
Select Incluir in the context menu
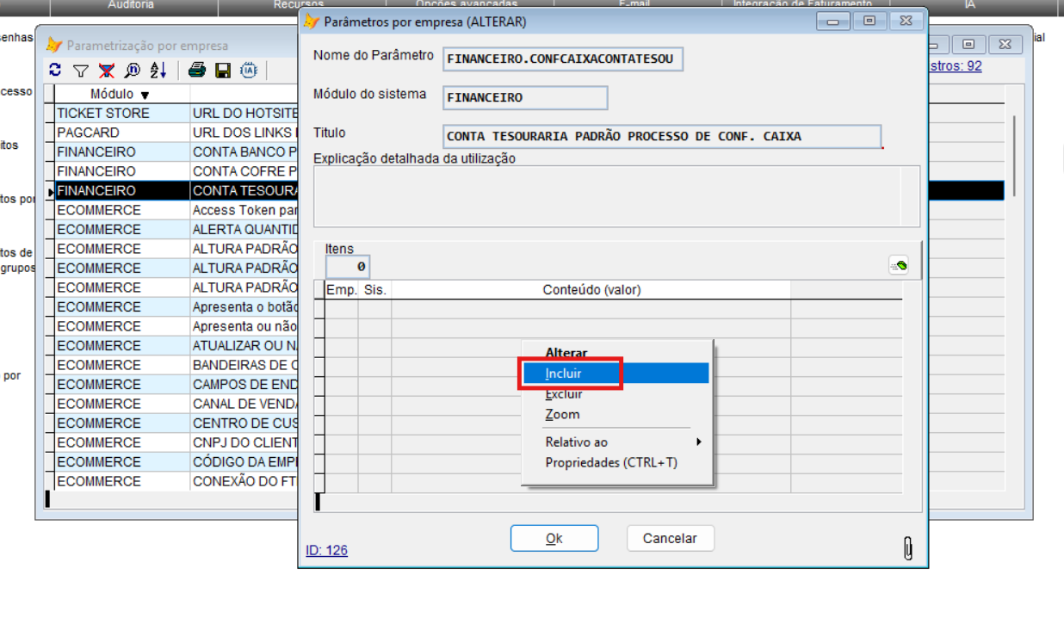[564, 374]
